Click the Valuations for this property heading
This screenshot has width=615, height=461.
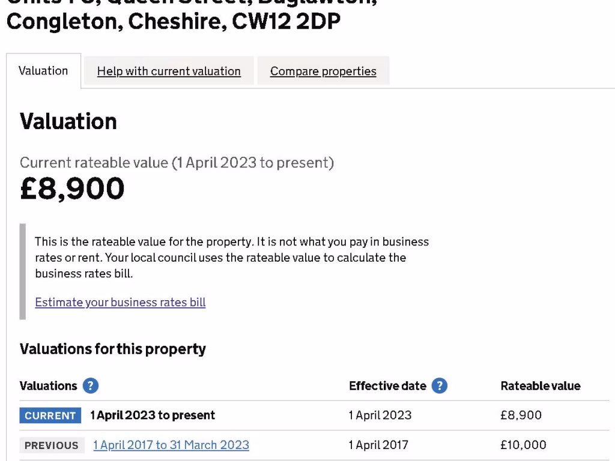click(x=113, y=349)
